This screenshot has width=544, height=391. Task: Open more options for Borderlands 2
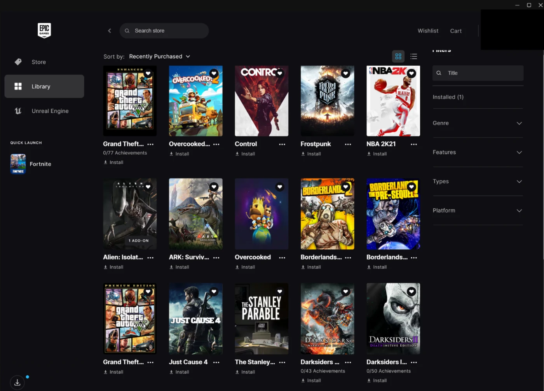(x=348, y=257)
